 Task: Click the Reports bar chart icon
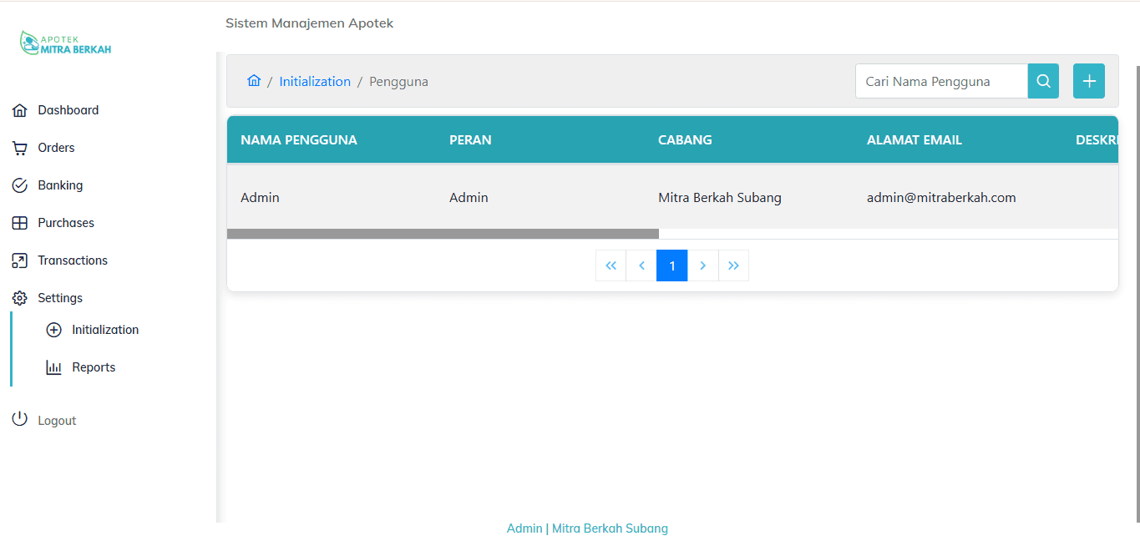tap(54, 367)
